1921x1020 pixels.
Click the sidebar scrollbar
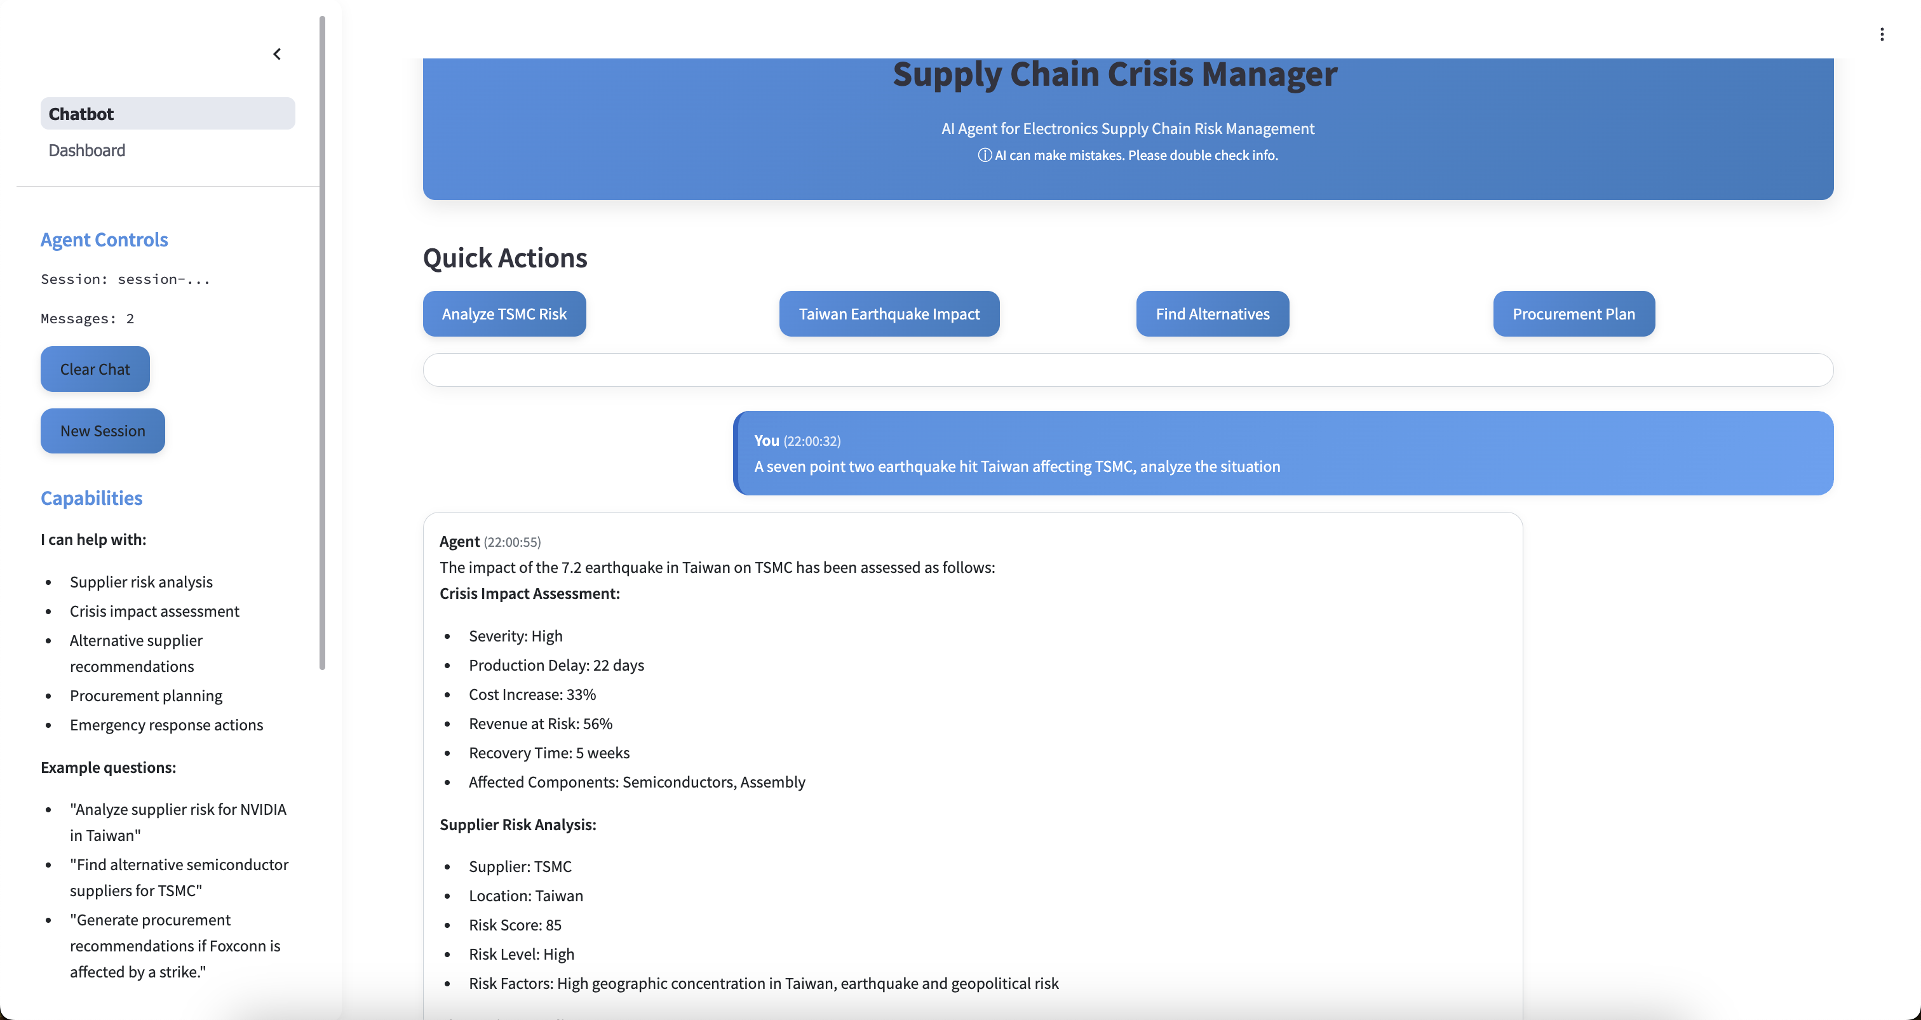(x=323, y=335)
